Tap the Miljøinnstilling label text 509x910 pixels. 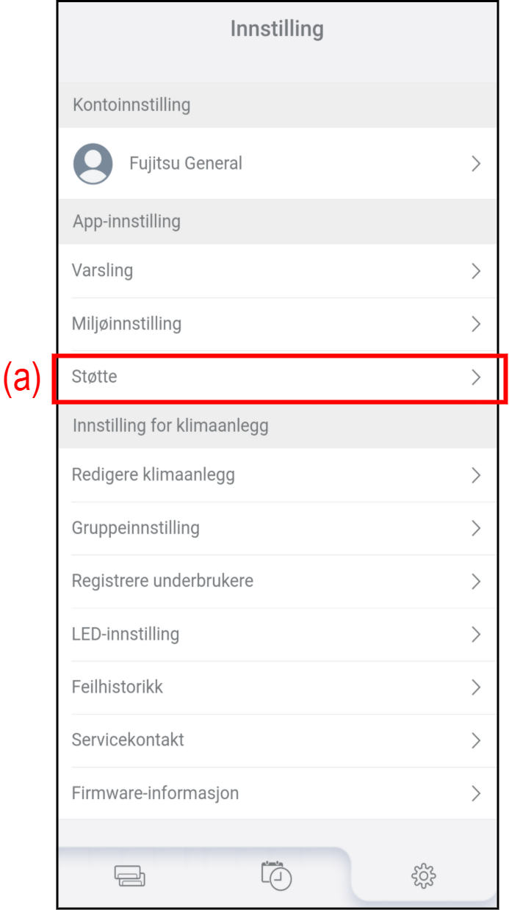click(x=126, y=323)
